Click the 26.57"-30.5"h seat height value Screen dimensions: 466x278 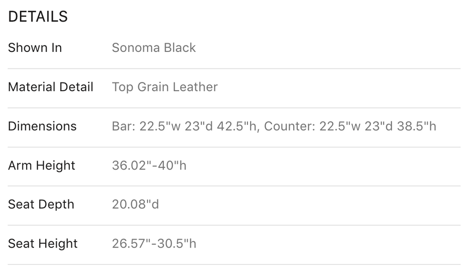(x=154, y=244)
